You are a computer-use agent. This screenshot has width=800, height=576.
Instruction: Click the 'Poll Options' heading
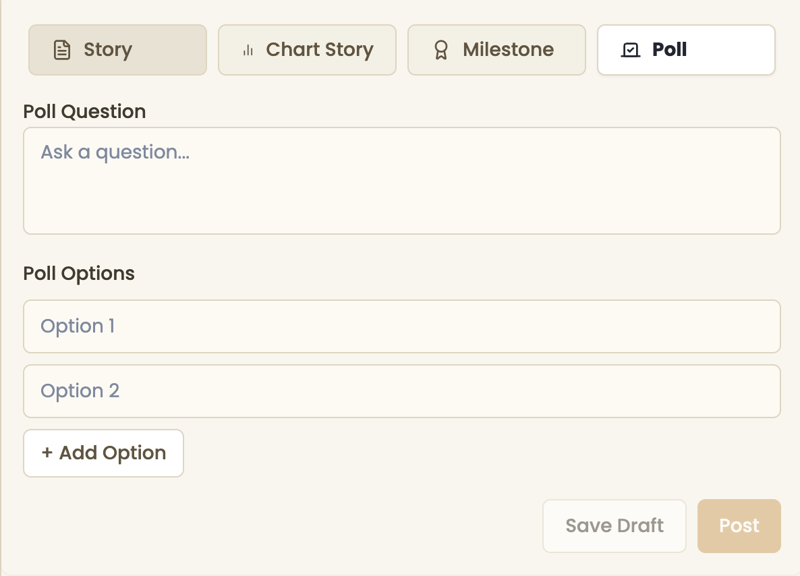pos(79,273)
